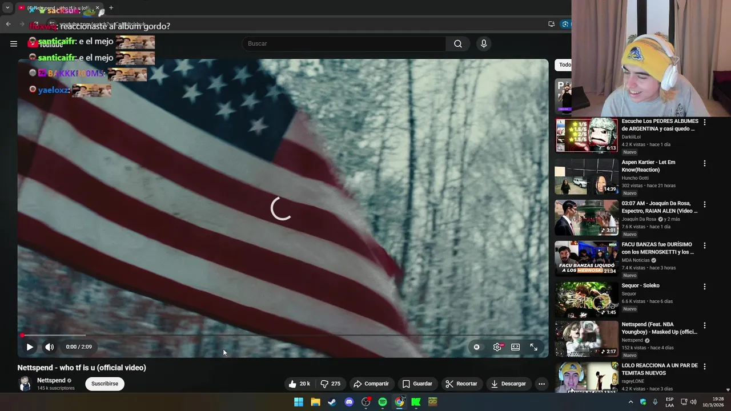Switch ESP LAA input language
The image size is (731, 411).
(x=669, y=402)
